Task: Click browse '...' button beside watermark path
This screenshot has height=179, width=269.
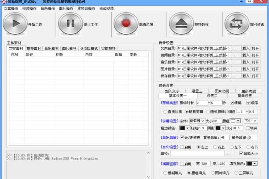Action: pos(229,153)
